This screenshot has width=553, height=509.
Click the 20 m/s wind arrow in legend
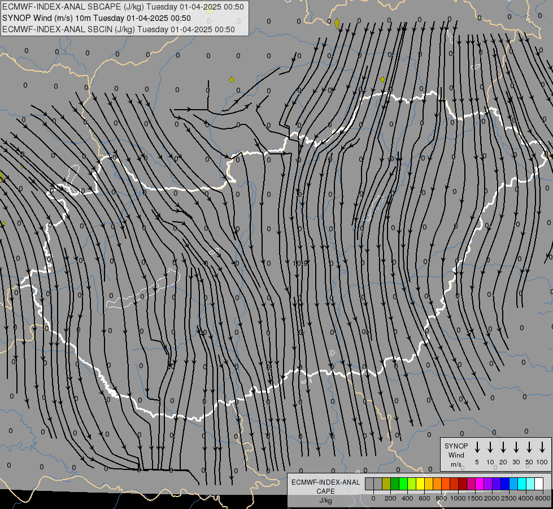coord(503,447)
